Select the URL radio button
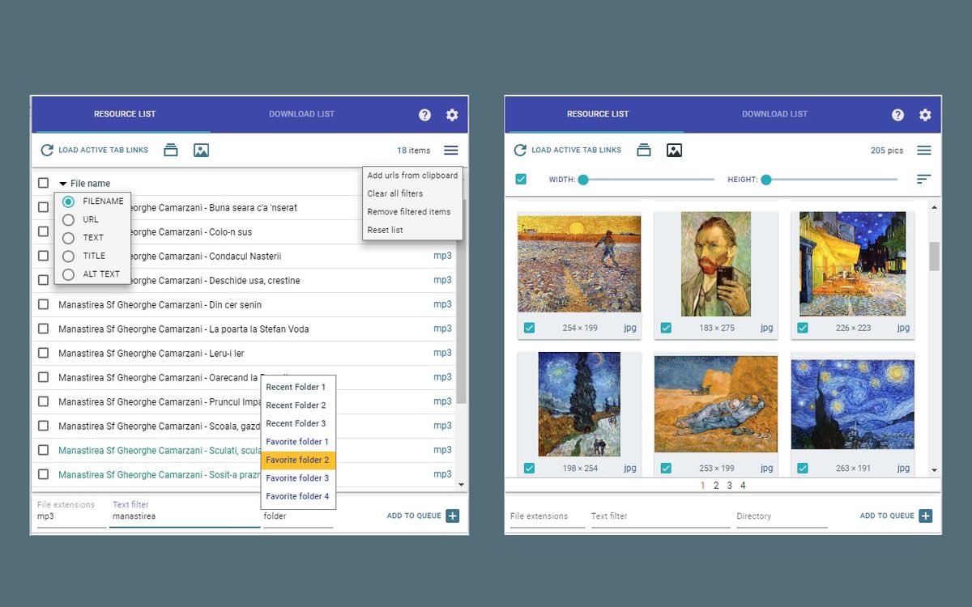Image resolution: width=972 pixels, height=607 pixels. (x=68, y=219)
